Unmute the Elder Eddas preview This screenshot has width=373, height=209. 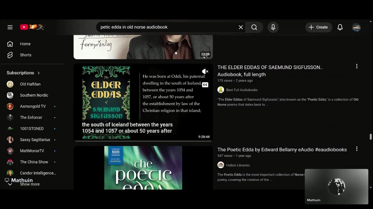[205, 71]
